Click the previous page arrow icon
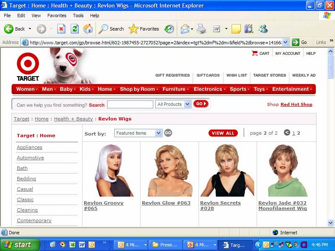The height and width of the screenshot is (251, 335). click(287, 133)
